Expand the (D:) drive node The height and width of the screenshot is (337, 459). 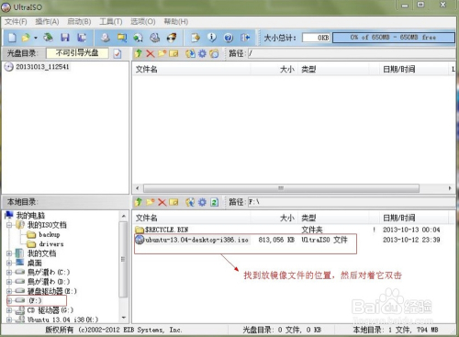(9, 282)
